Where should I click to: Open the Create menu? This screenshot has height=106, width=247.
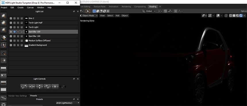pyautogui.click(x=20, y=7)
